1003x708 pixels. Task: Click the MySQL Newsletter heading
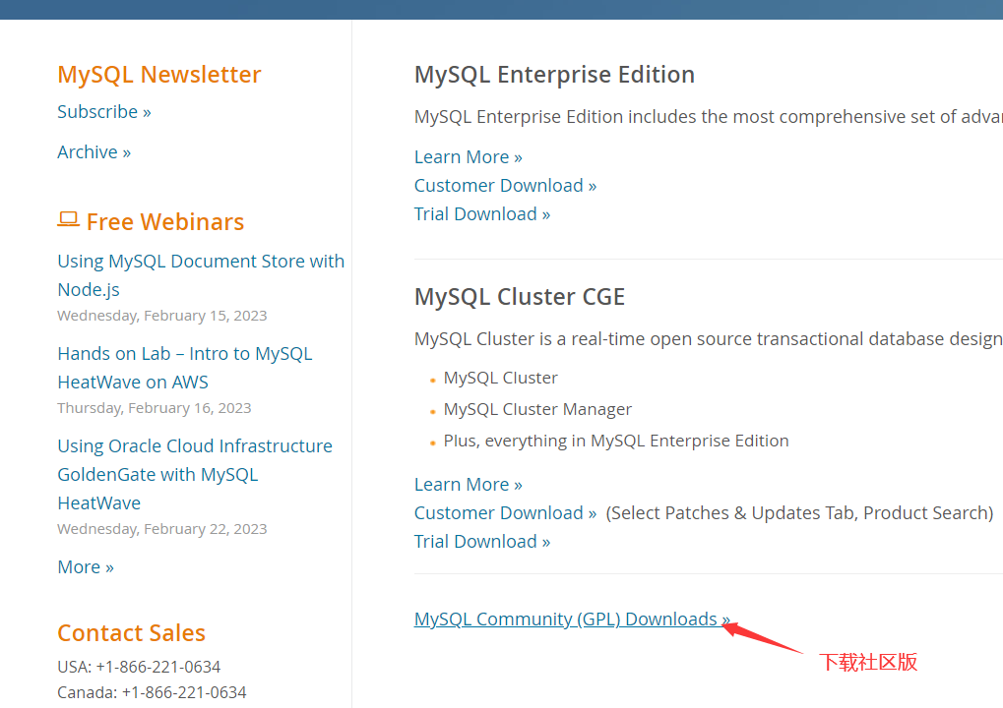[159, 74]
